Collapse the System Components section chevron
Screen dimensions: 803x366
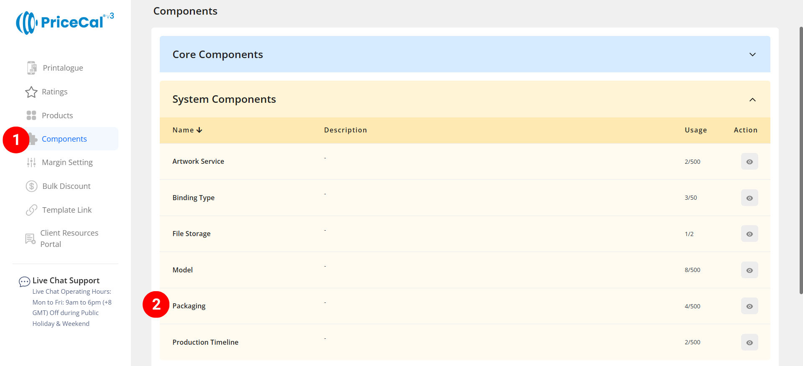(752, 100)
